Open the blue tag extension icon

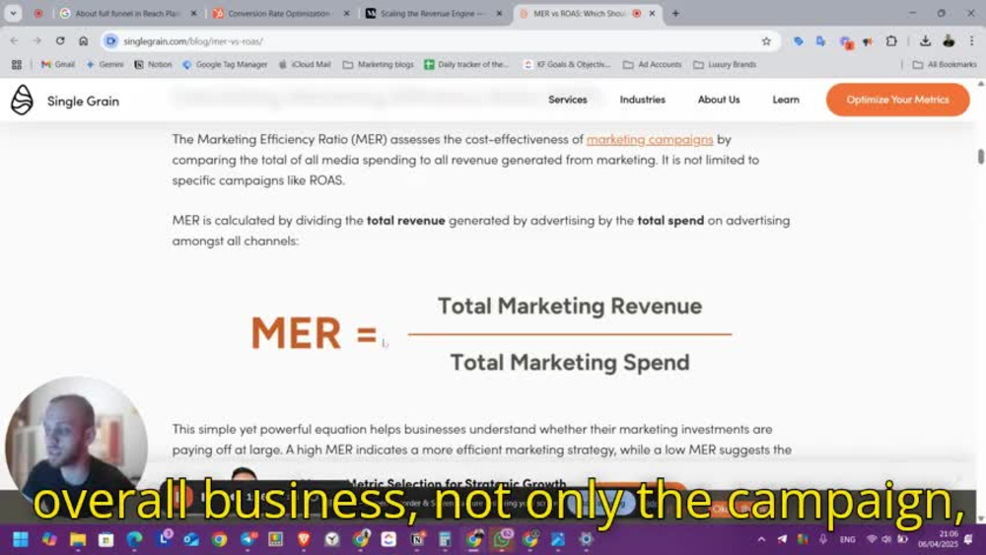pyautogui.click(x=799, y=40)
